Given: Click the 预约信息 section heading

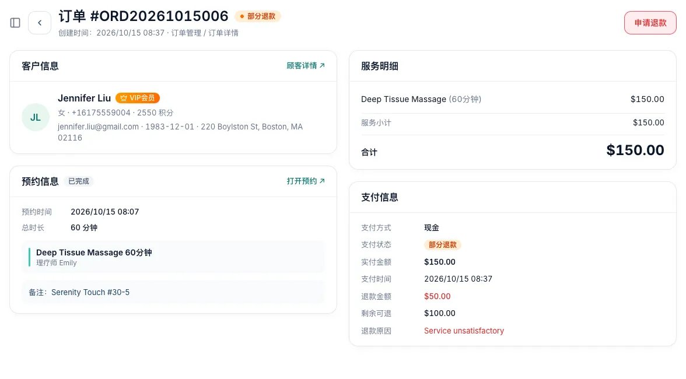Looking at the screenshot, I should [40, 181].
